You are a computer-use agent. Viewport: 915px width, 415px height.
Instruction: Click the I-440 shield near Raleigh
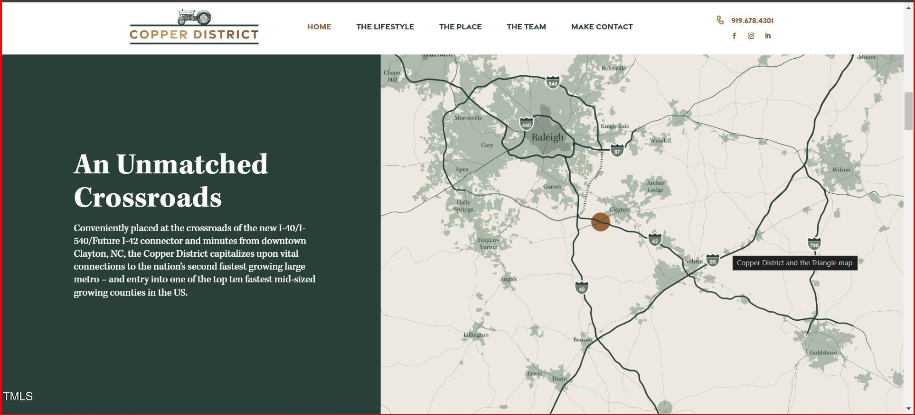pyautogui.click(x=526, y=124)
